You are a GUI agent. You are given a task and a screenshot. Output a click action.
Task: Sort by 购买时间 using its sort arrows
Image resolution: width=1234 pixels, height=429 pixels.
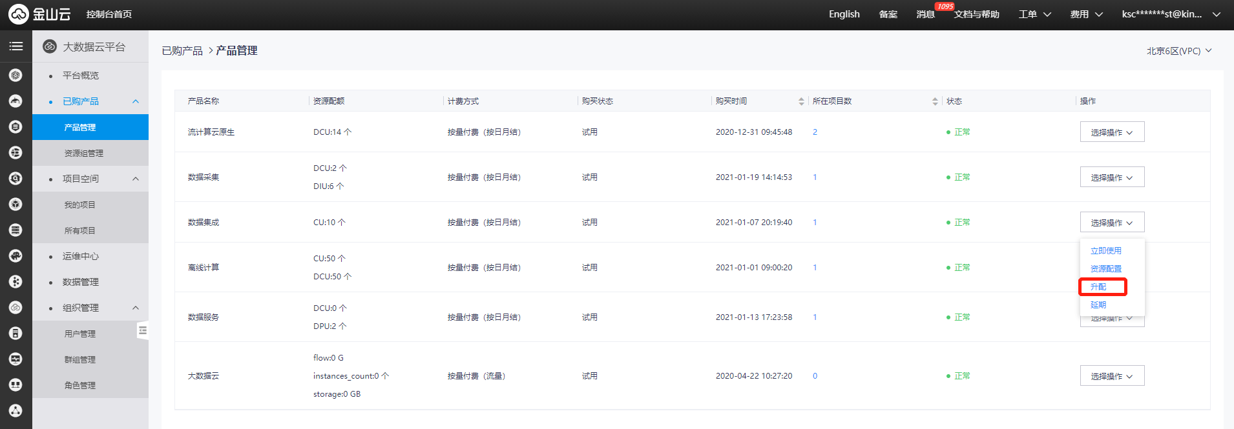coord(801,101)
